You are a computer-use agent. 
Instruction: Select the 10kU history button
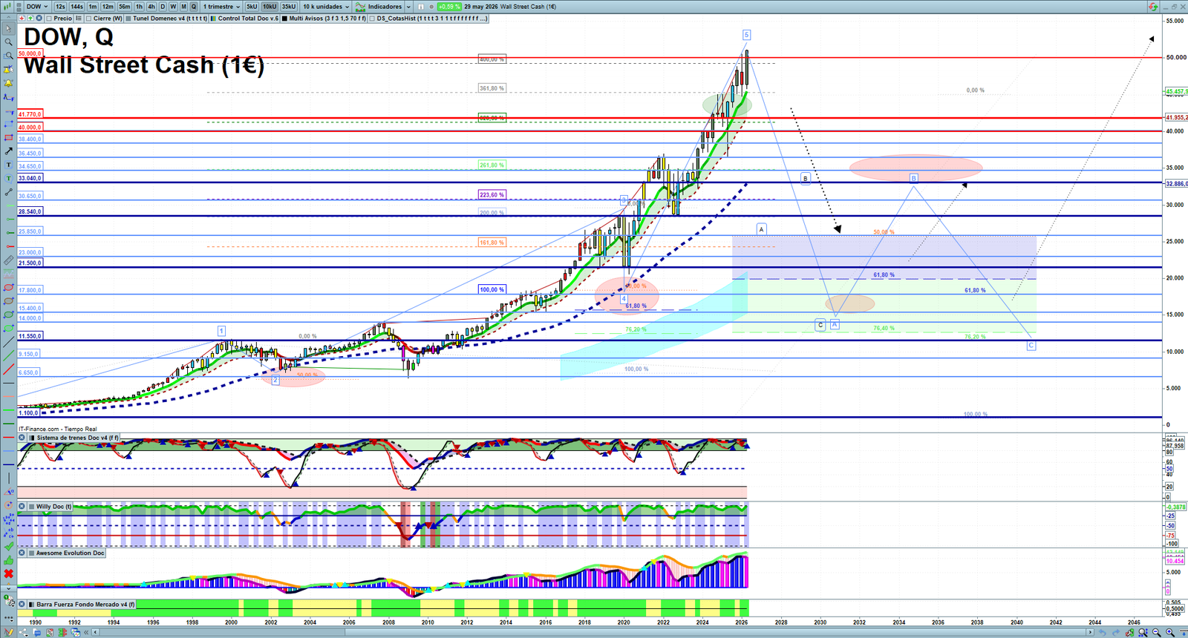coord(270,7)
